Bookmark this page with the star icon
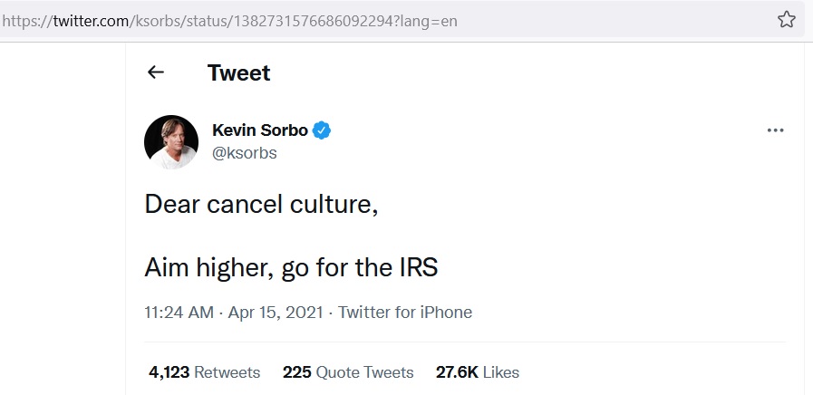Viewport: 813px width, 395px height. tap(786, 20)
